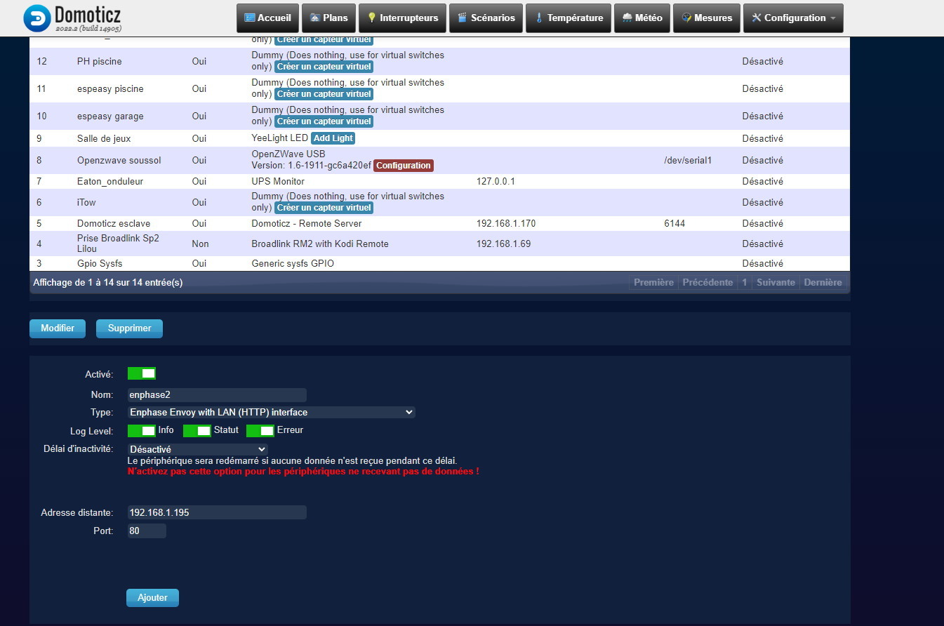
Task: Create virtual sensor for espeasy piscine
Action: (324, 94)
